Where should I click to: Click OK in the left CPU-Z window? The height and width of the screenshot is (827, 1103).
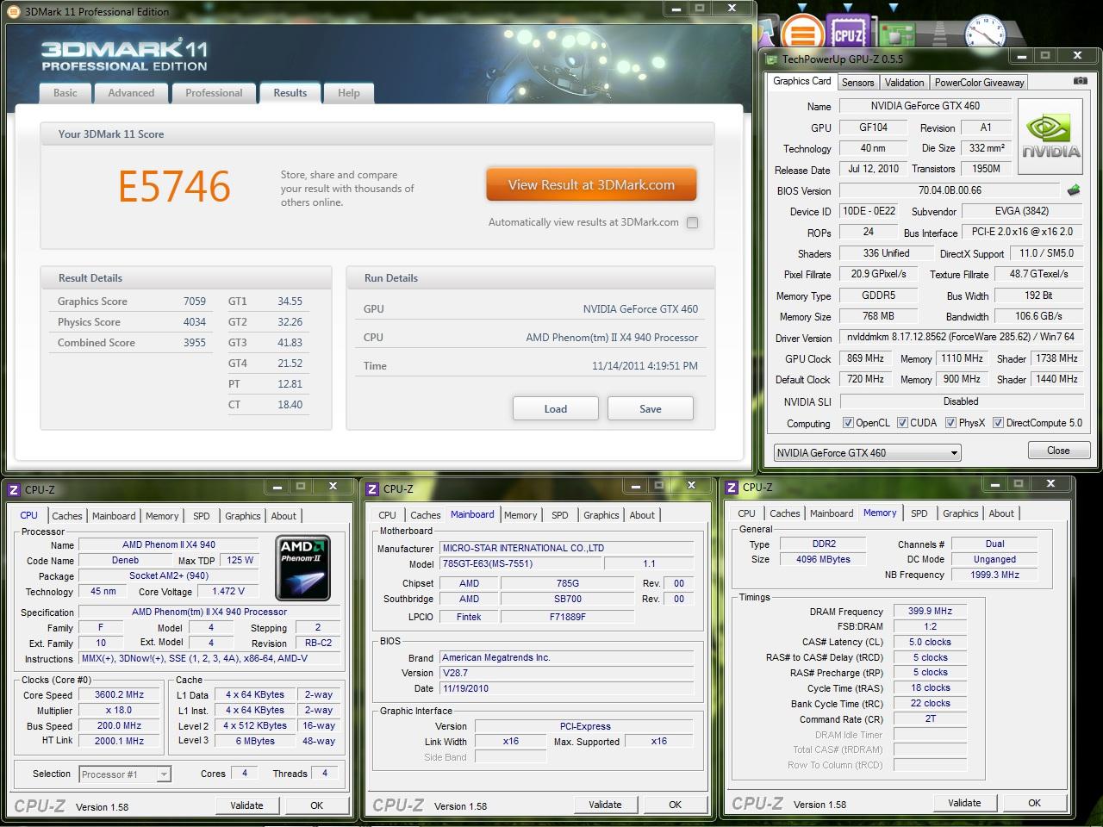pos(316,805)
